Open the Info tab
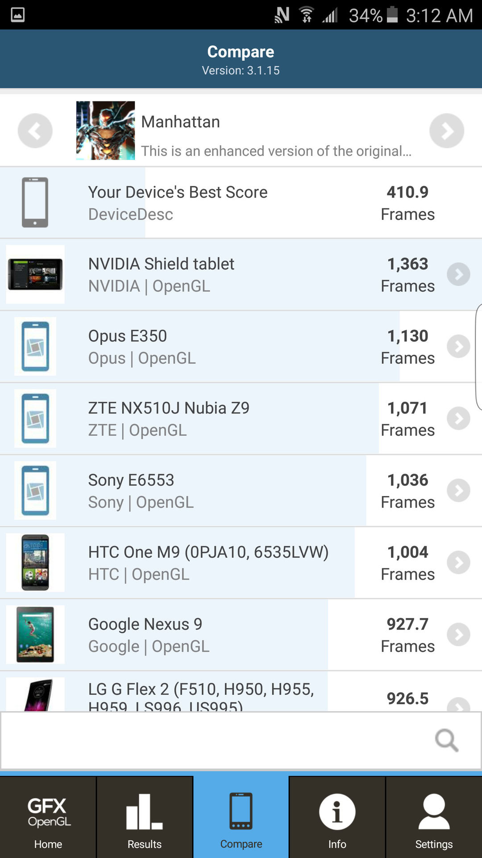The width and height of the screenshot is (482, 858). [x=337, y=817]
